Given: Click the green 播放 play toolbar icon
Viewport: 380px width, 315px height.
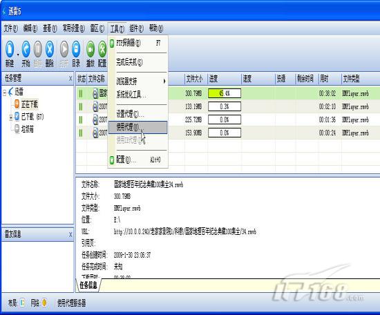Looking at the screenshot, I should [91, 54].
